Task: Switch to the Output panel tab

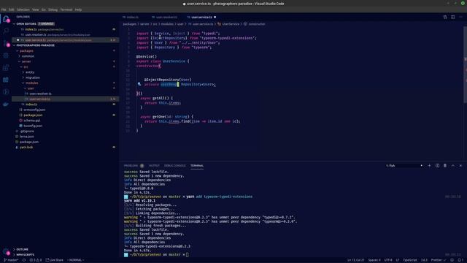Action: 154,166
